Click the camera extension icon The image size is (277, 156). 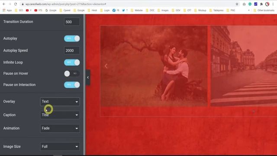coord(244,4)
